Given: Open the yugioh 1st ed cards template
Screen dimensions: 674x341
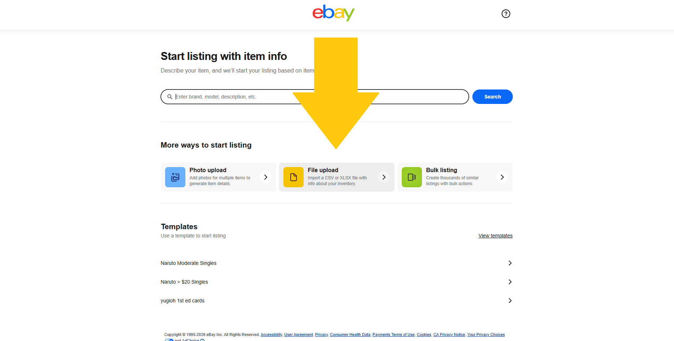Looking at the screenshot, I should tap(182, 301).
